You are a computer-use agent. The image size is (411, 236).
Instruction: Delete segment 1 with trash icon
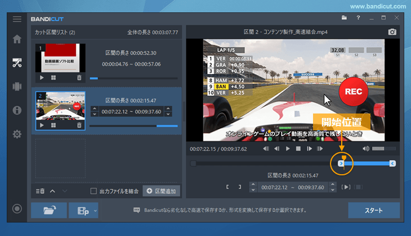[79, 78]
